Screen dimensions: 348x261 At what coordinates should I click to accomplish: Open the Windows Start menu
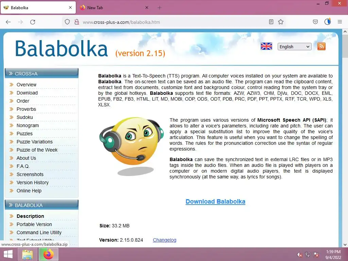click(x=8, y=254)
